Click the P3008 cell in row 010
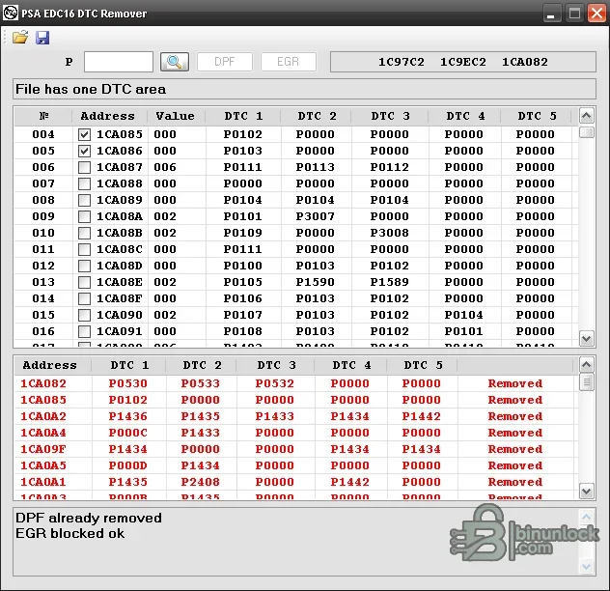This screenshot has width=610, height=591. (389, 233)
